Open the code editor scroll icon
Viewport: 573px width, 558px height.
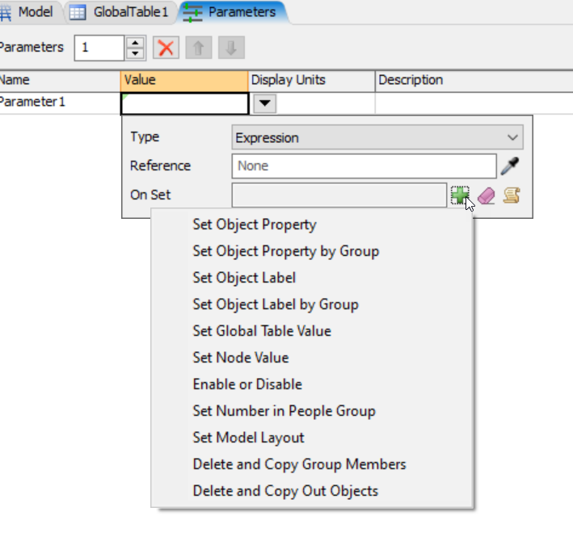[x=512, y=195]
